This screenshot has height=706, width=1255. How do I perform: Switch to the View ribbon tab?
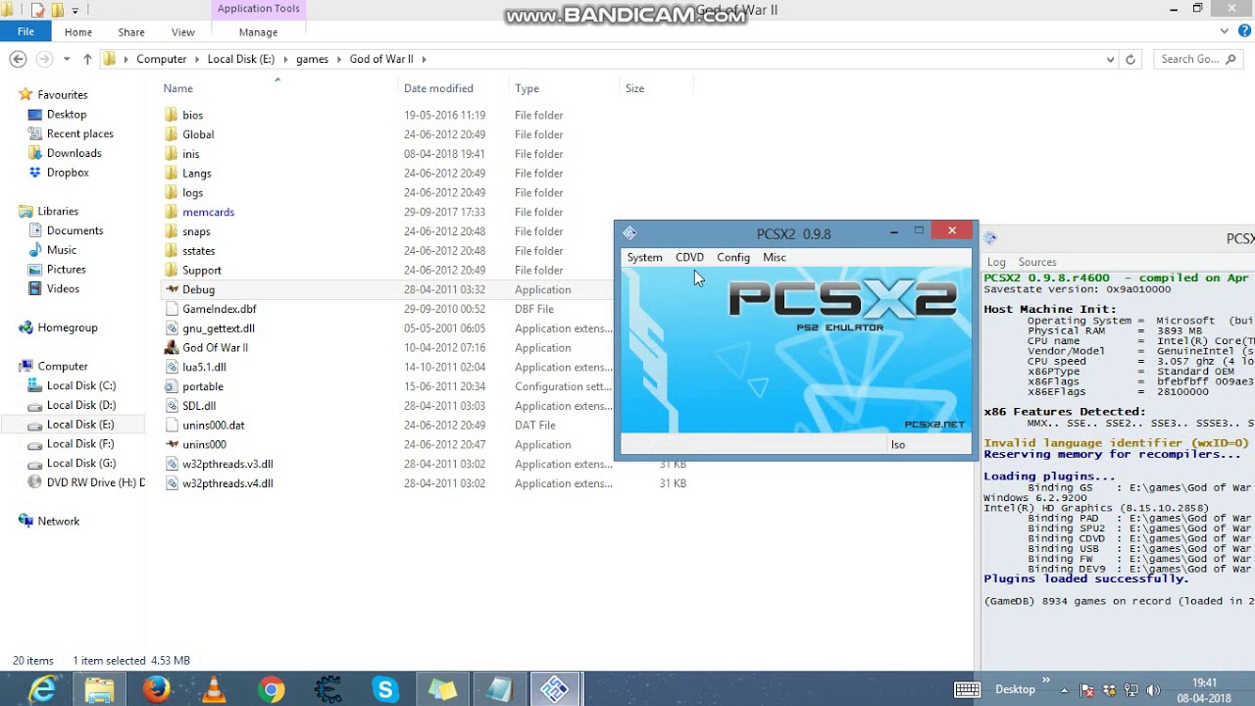pos(182,32)
